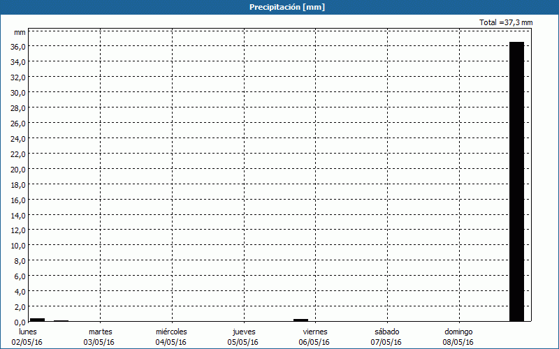Click the first small bar above lunes
The image size is (559, 349).
37,320
